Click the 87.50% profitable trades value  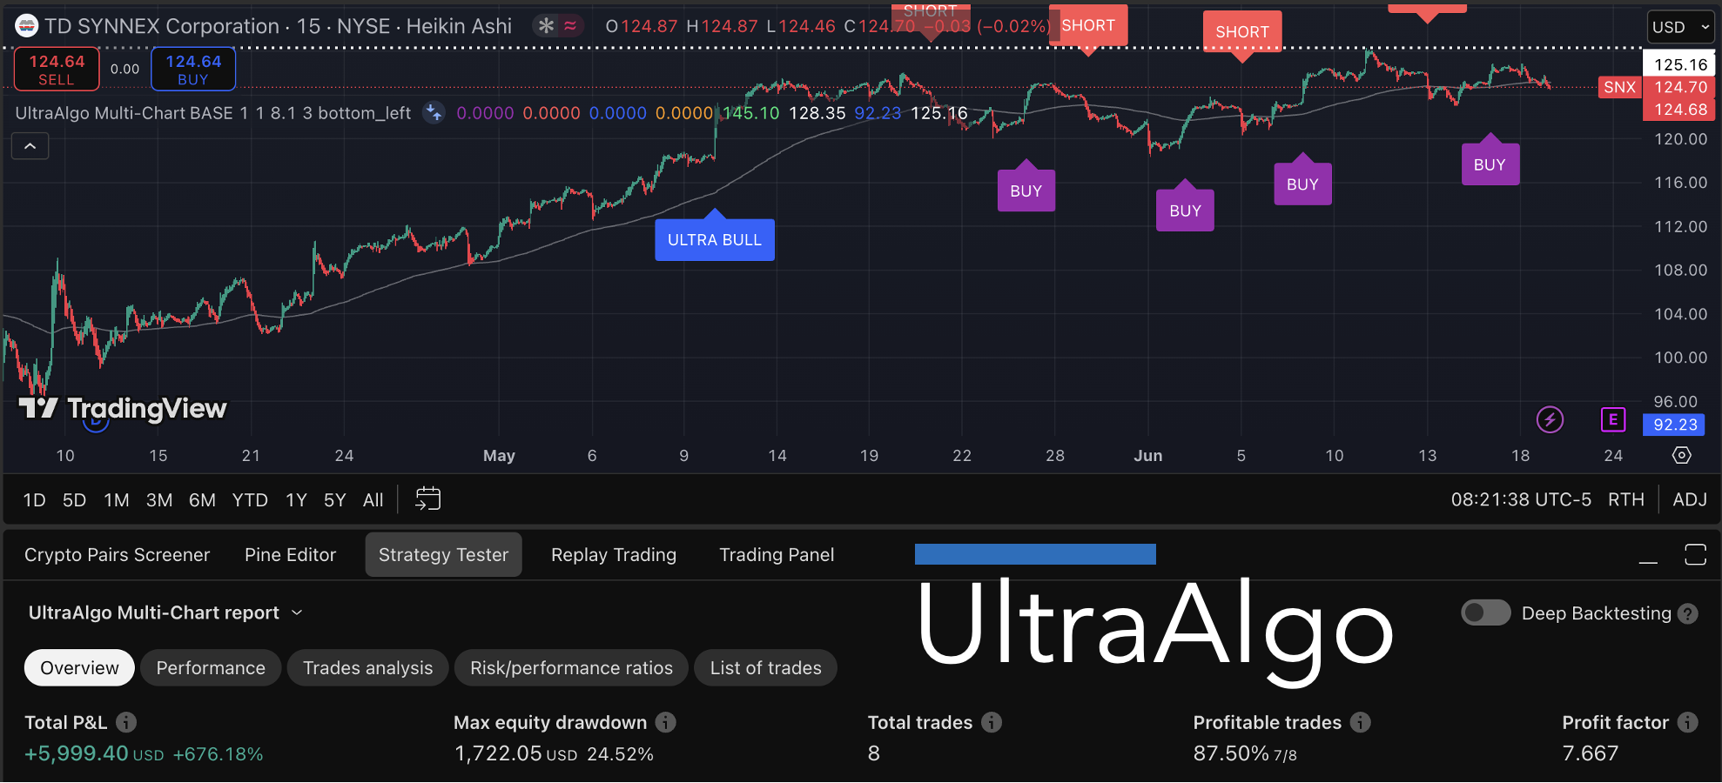coord(1231,753)
